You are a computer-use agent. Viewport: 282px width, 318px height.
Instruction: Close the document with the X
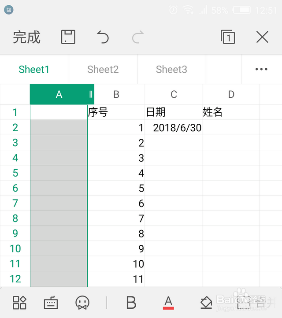click(x=262, y=37)
